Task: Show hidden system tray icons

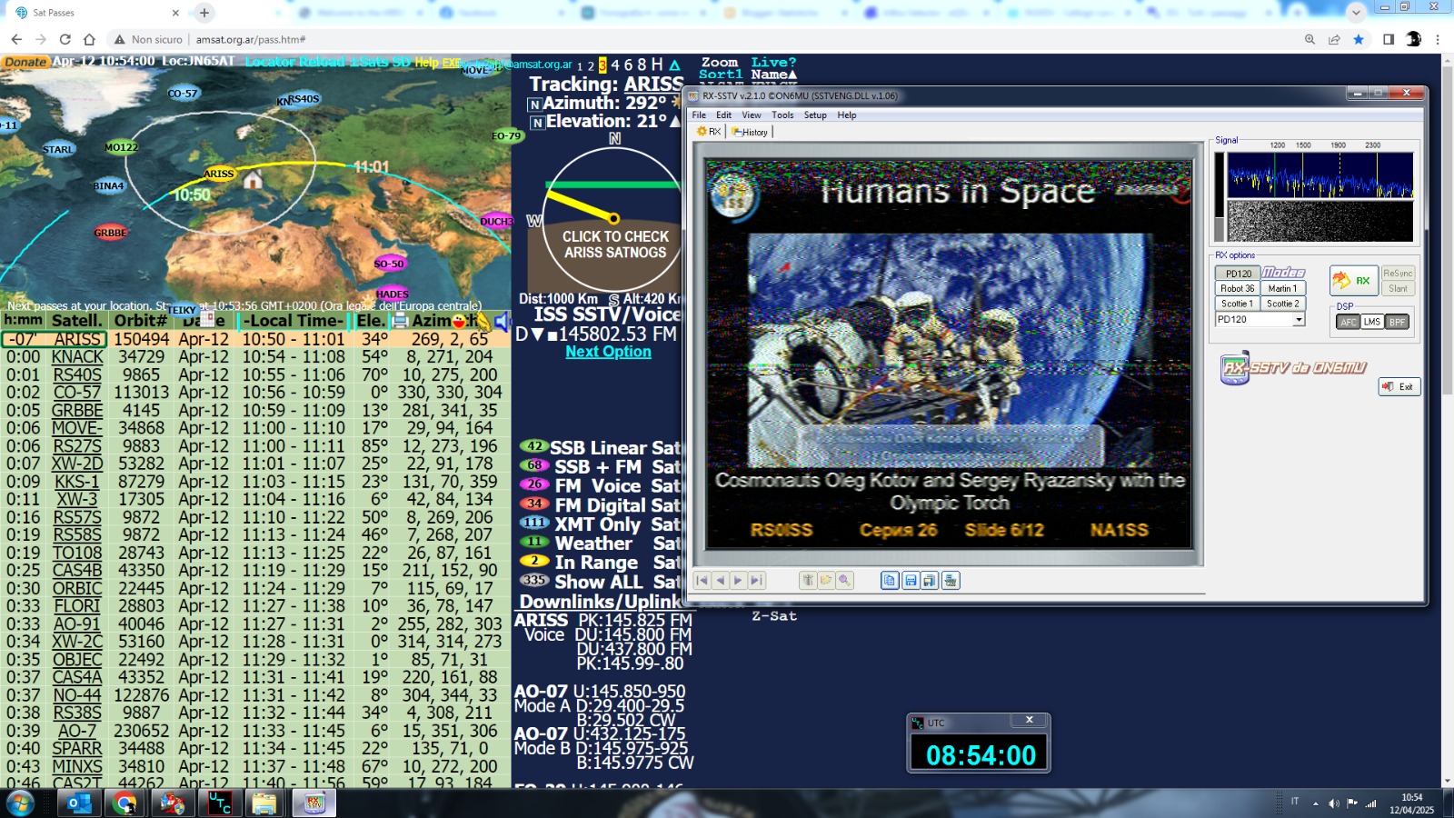Action: [x=1315, y=803]
